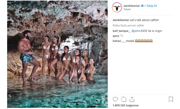Save the post with the bookmark icon
Viewport: 180px width, 109px height.
[x=171, y=99]
